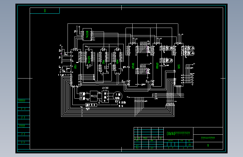Image resolution: width=243 pixels, height=157 pixels.
Task: Click the 8155(2) chip label
Action: (x=157, y=66)
